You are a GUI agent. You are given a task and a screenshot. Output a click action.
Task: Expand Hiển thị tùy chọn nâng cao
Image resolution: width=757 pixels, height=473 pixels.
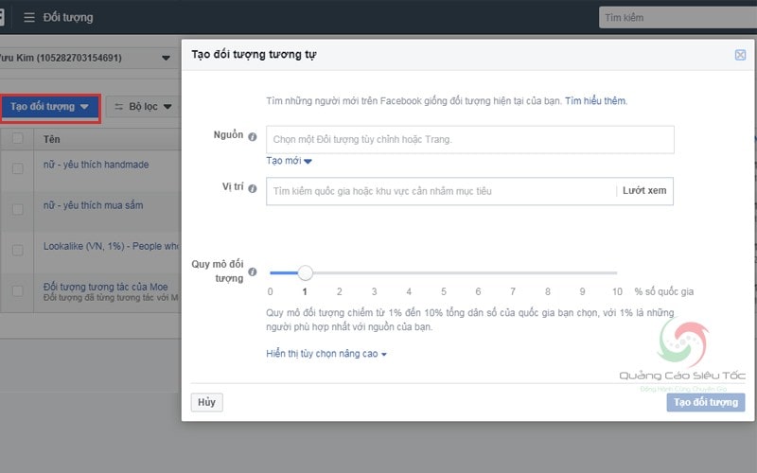coord(326,354)
